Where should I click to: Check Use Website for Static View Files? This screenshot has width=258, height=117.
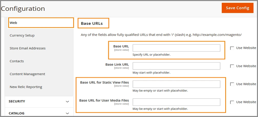coord(232,84)
